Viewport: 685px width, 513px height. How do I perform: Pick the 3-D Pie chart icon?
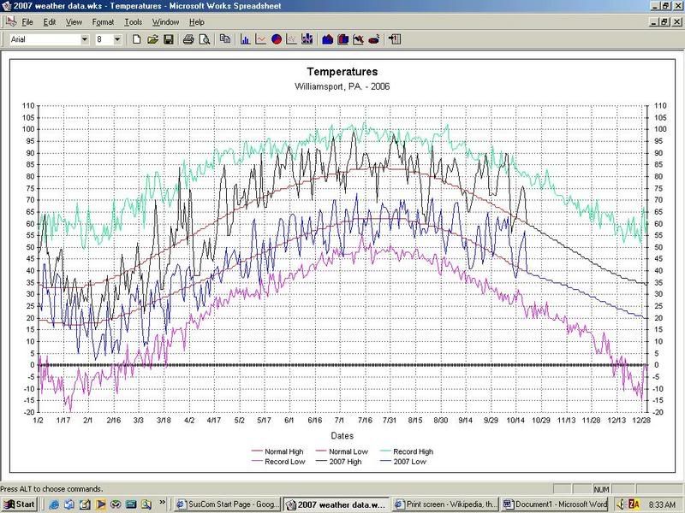(374, 39)
